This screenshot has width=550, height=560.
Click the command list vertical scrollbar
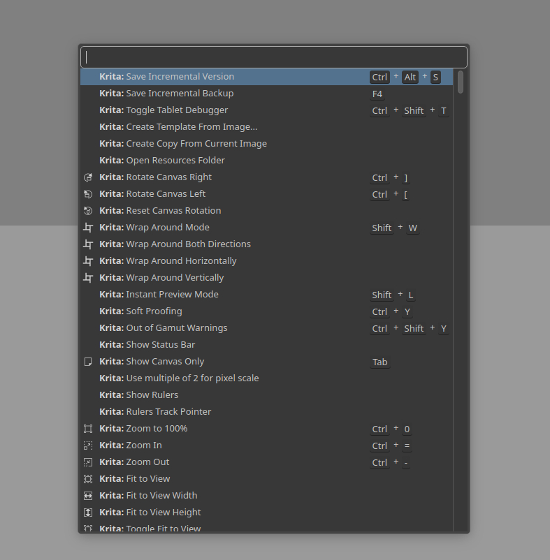[461, 279]
